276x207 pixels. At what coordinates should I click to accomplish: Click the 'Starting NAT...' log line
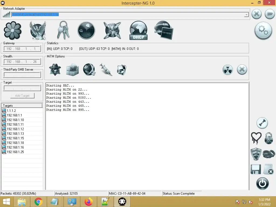click(x=60, y=85)
